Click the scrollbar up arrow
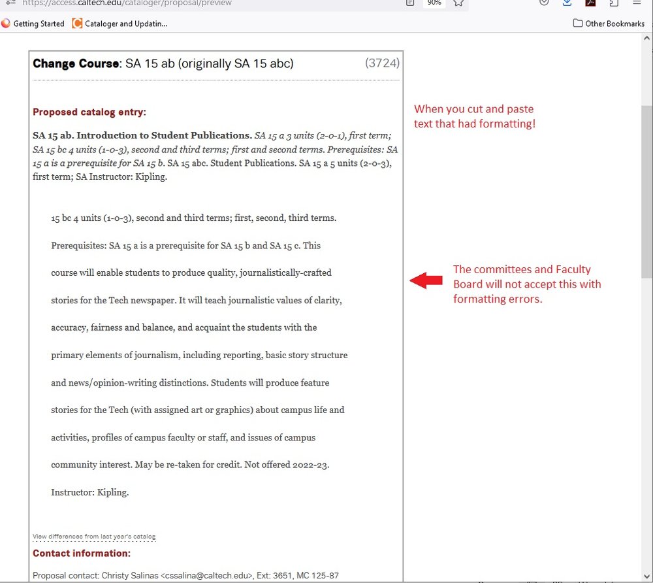Screen dimensions: 653x583 (647, 39)
